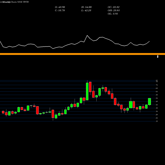The height and width of the screenshot is (165, 165).
Task: Click the 'OL: 3.95' value
Action: (x=113, y=14)
